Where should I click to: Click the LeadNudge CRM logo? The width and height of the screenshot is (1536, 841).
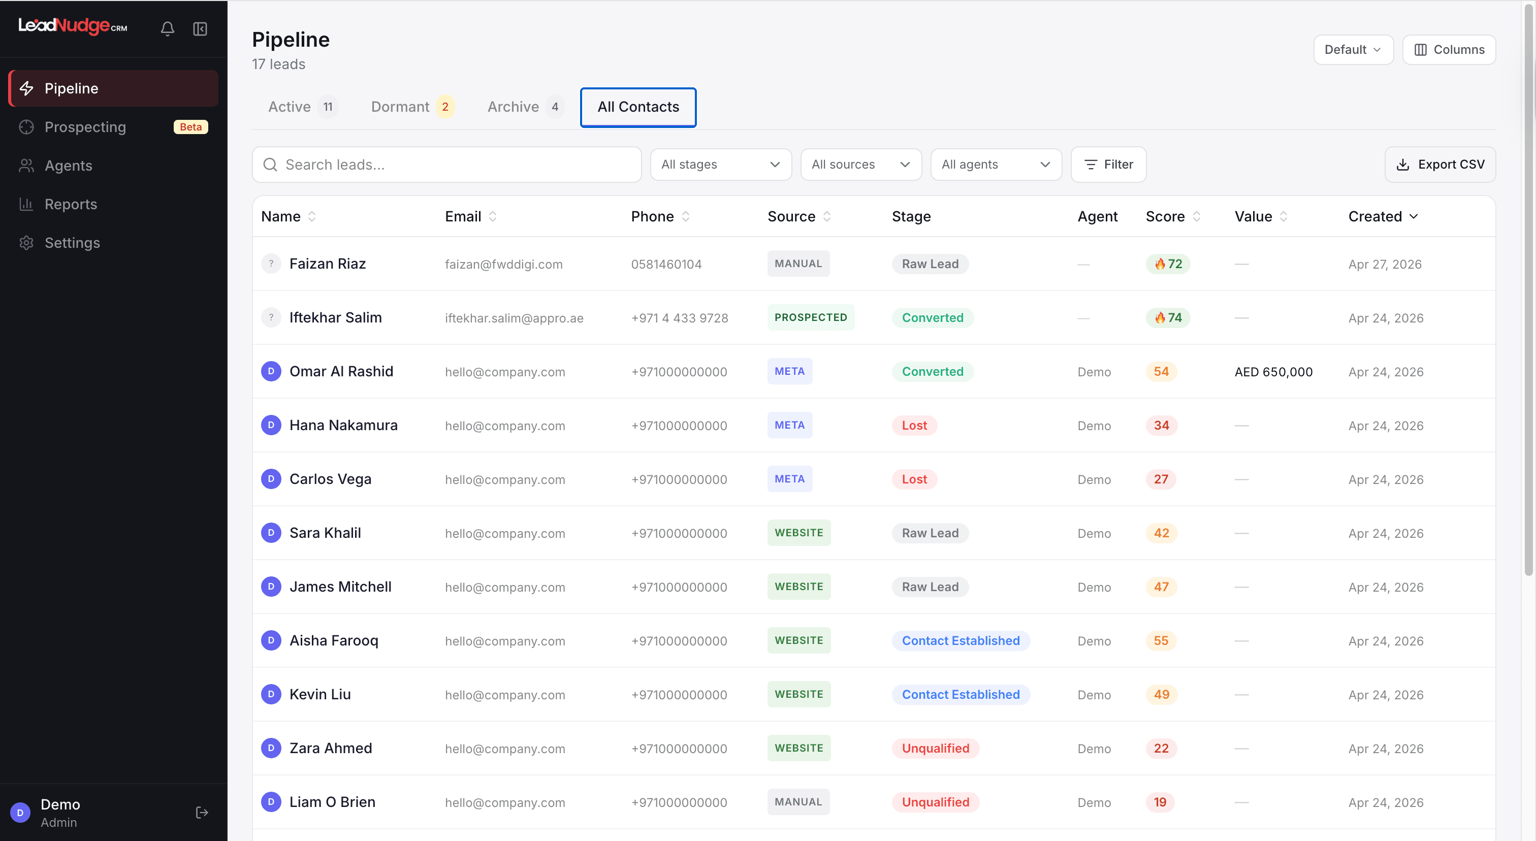point(72,25)
